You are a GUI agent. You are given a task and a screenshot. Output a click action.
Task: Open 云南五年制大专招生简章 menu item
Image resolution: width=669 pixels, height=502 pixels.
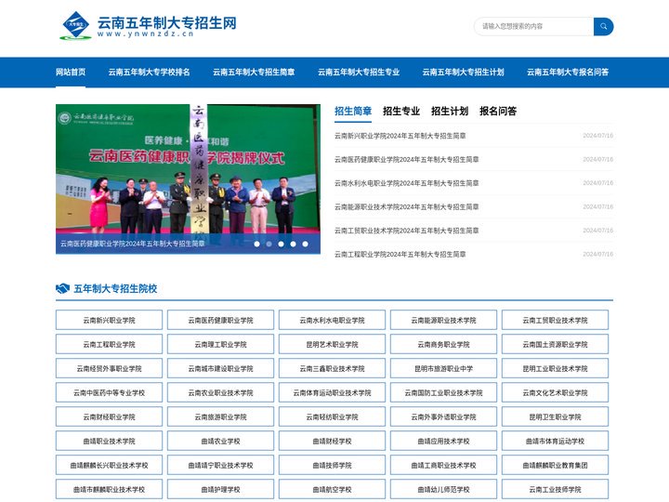(254, 73)
